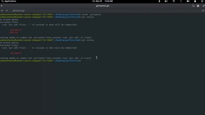Screen dimensions: 205x115
Task: Open the tab history icon
Action: click(x=203, y=11)
